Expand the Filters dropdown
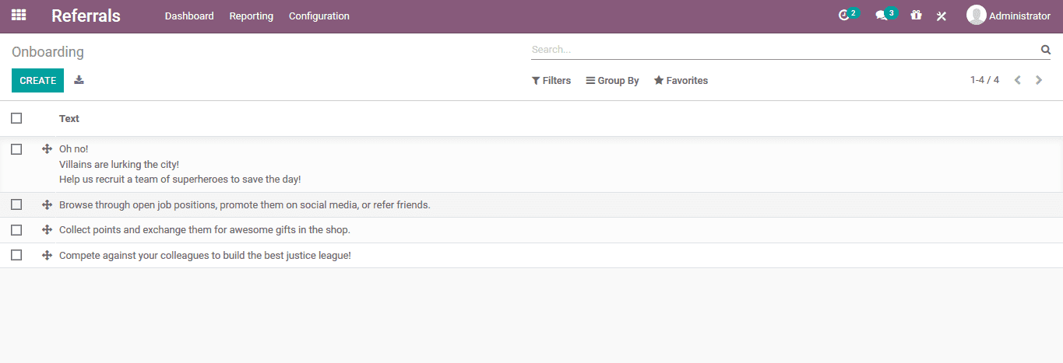The image size is (1063, 363). click(x=551, y=81)
